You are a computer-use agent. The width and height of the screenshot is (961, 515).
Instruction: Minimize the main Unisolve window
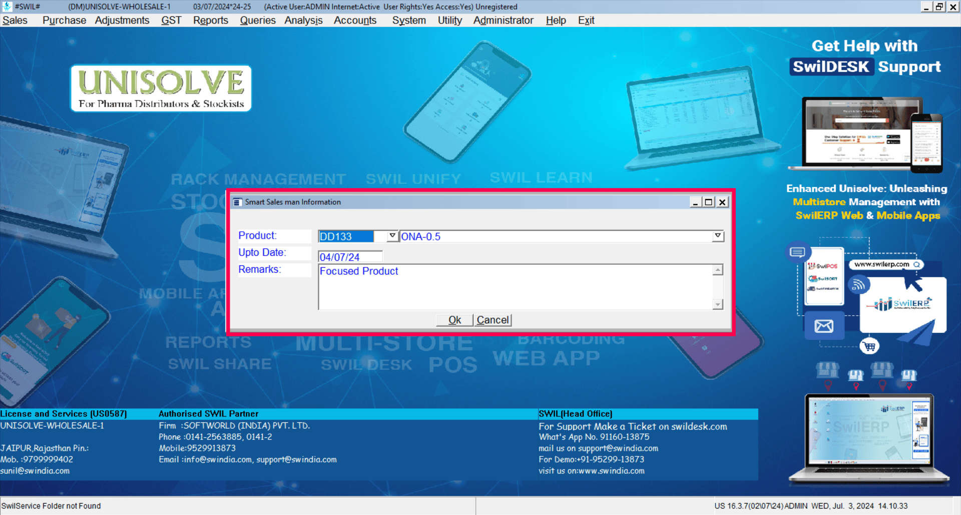[x=926, y=7]
